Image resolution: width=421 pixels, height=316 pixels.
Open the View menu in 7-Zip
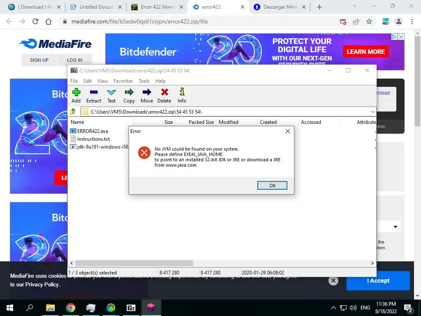click(102, 81)
